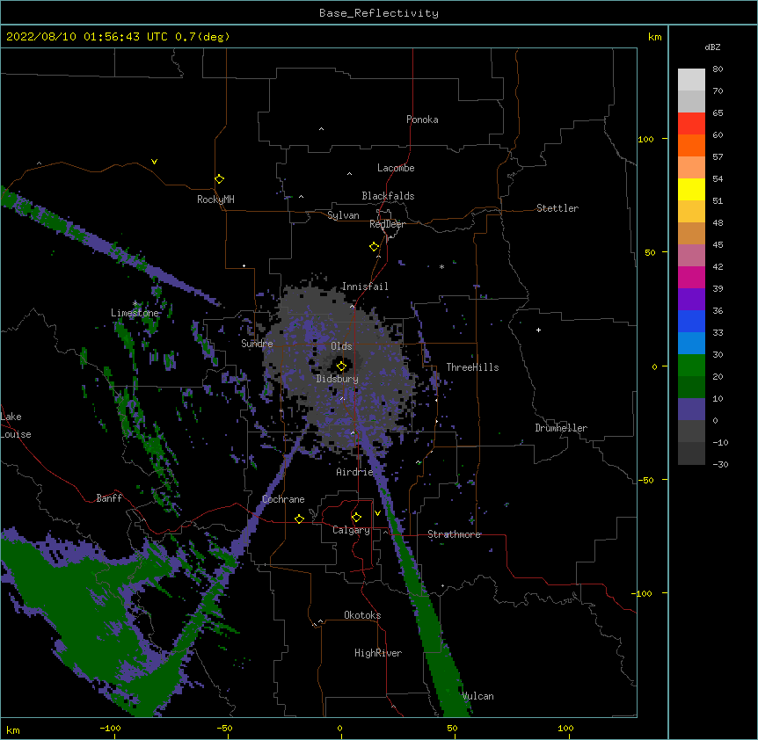Click the Banff town label
The height and width of the screenshot is (740, 758).
pyautogui.click(x=109, y=498)
